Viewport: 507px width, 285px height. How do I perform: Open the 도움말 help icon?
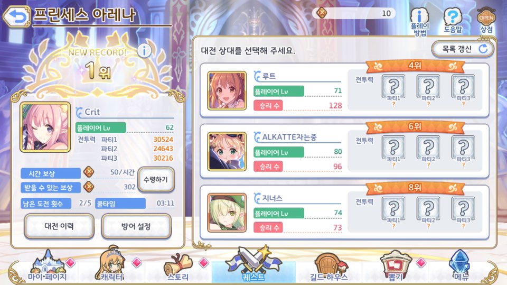(453, 21)
